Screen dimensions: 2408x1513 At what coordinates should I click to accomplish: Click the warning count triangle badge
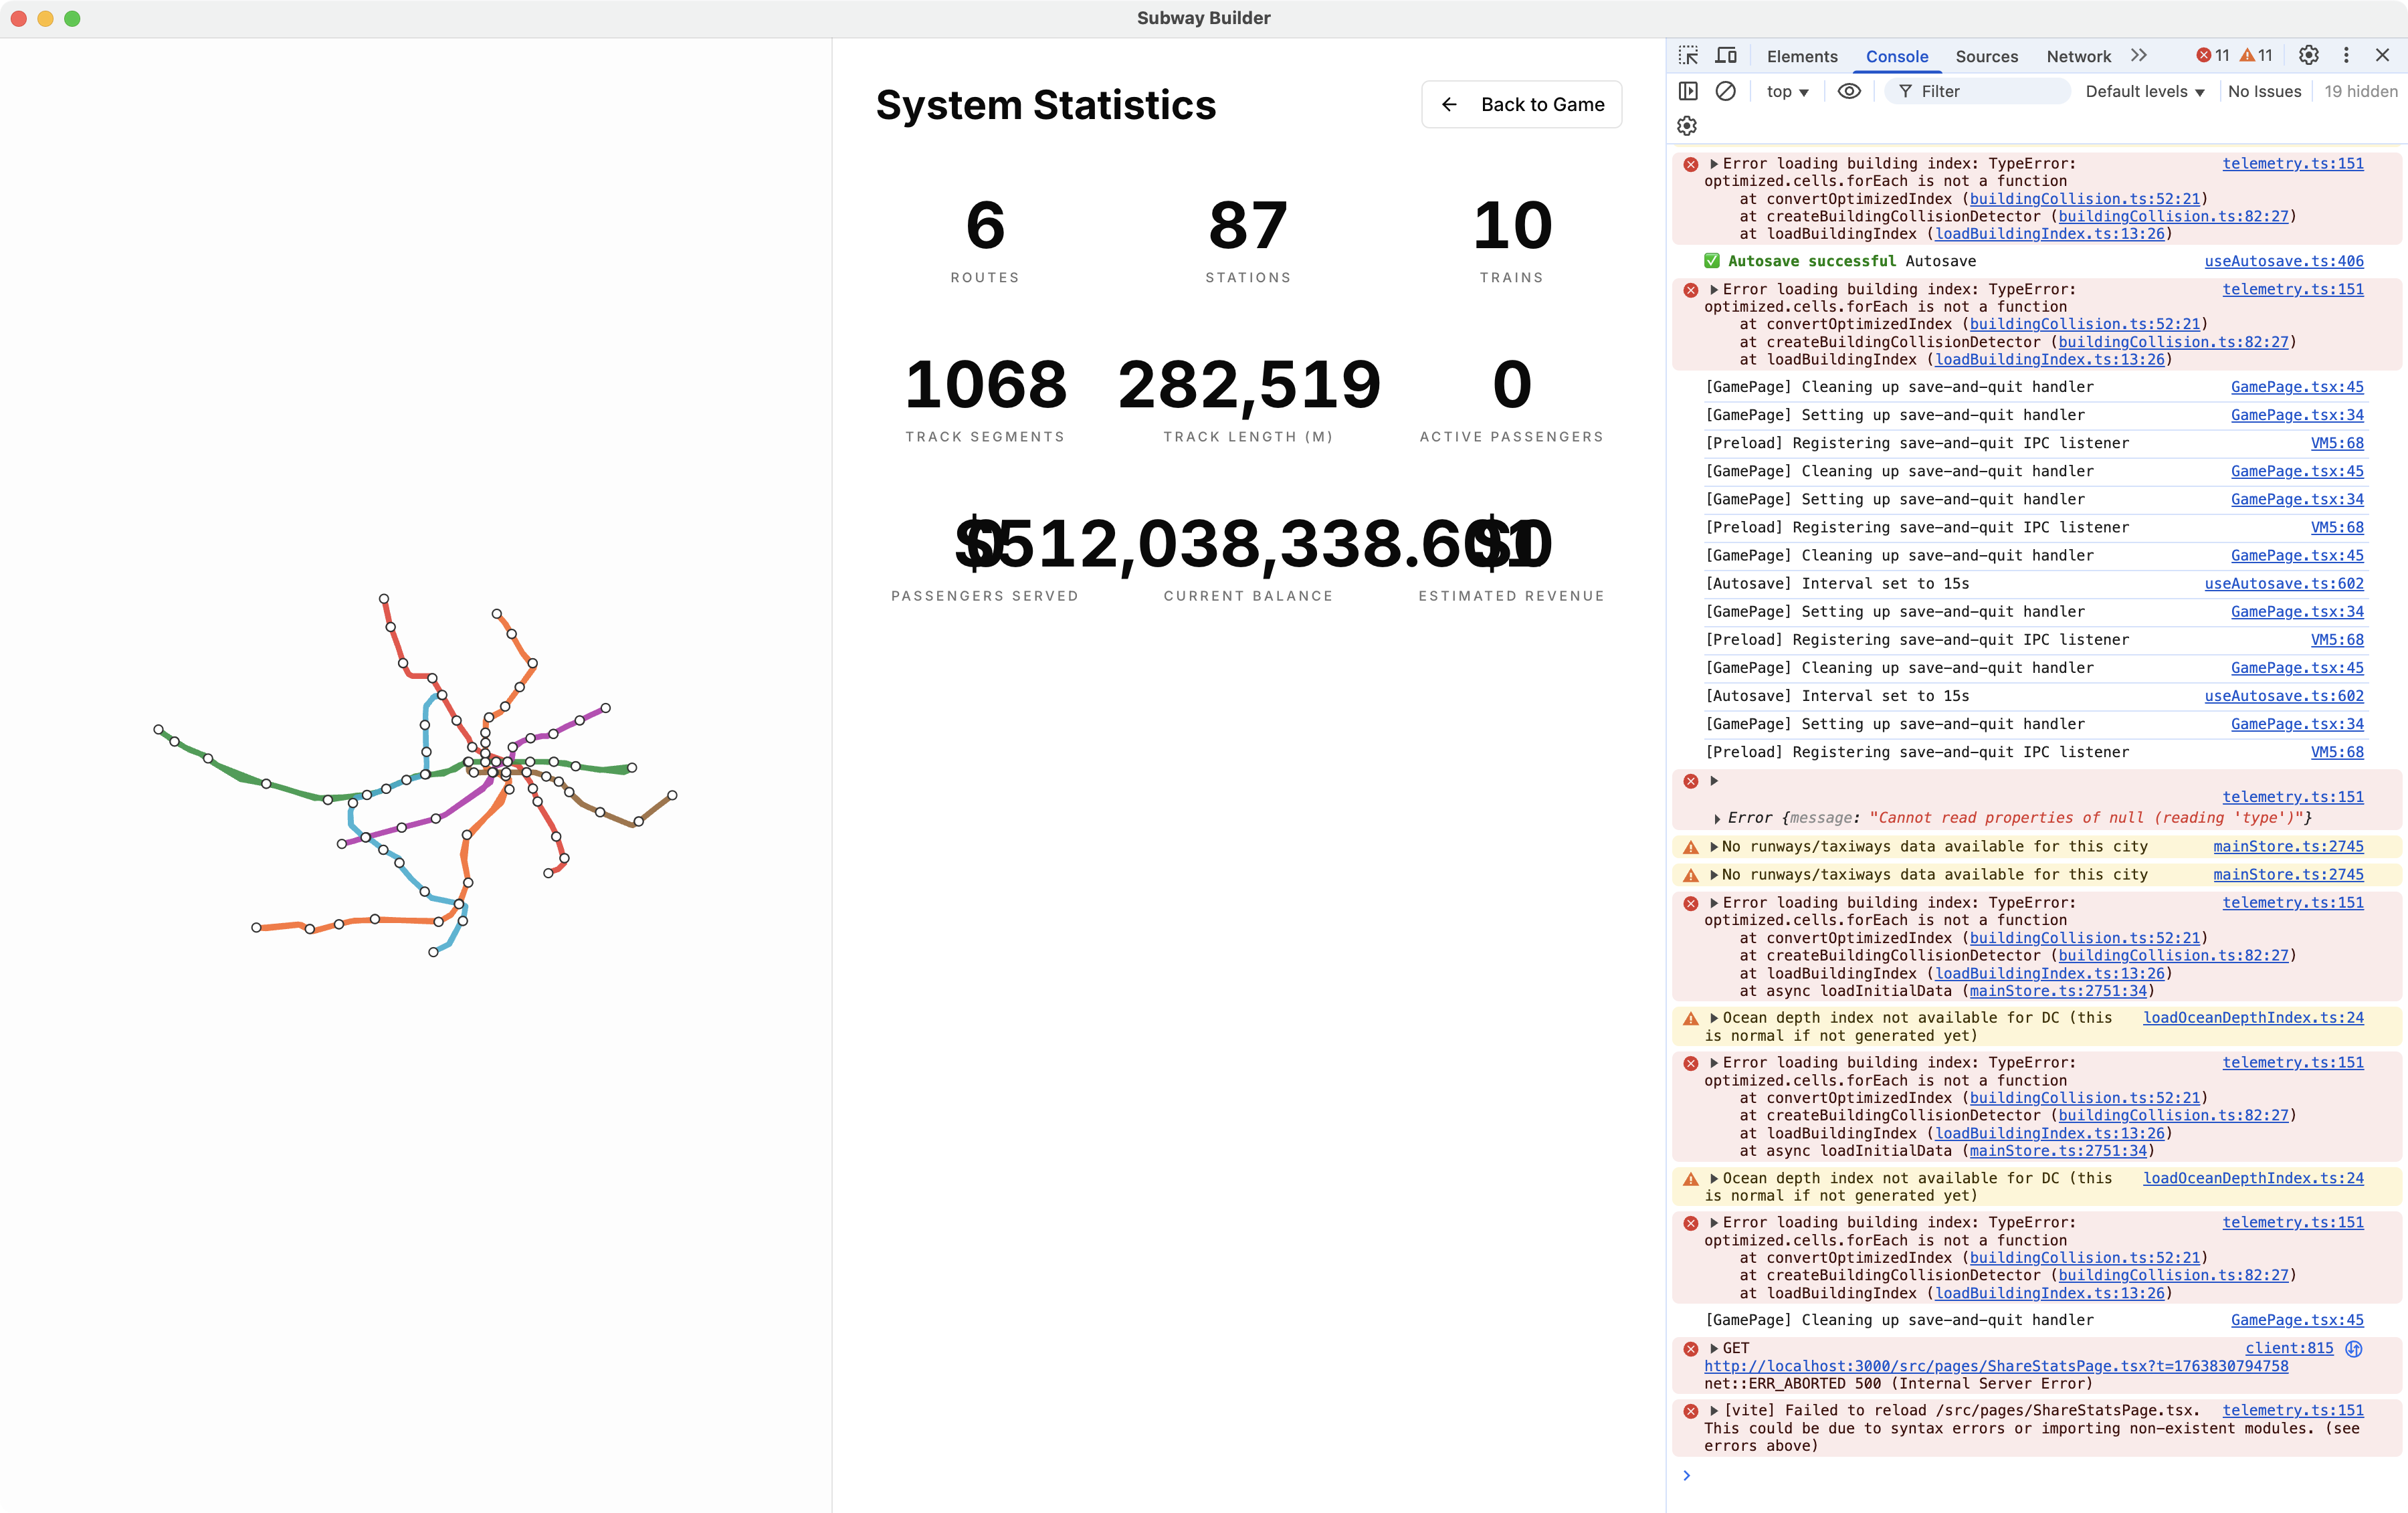click(x=2256, y=56)
